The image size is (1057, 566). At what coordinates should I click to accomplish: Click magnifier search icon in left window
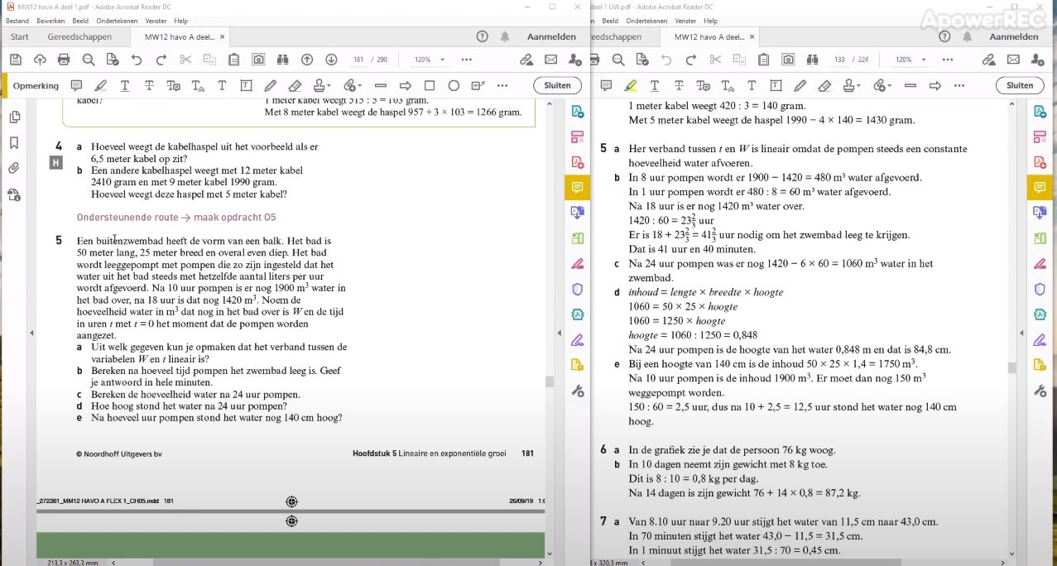[89, 60]
